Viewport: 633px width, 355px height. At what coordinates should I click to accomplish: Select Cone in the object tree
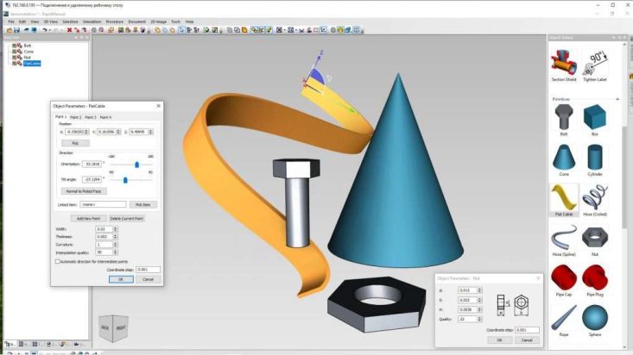pyautogui.click(x=28, y=52)
